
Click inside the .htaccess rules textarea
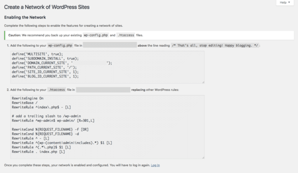pos(107,127)
